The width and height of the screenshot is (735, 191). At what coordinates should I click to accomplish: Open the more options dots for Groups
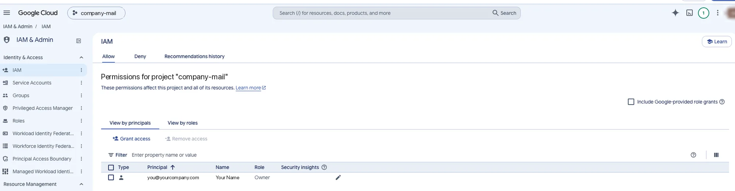pyautogui.click(x=81, y=95)
